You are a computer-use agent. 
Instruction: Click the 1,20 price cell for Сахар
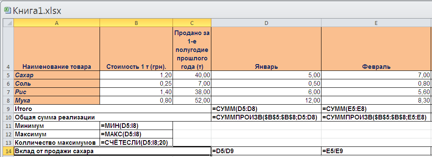click(x=136, y=75)
